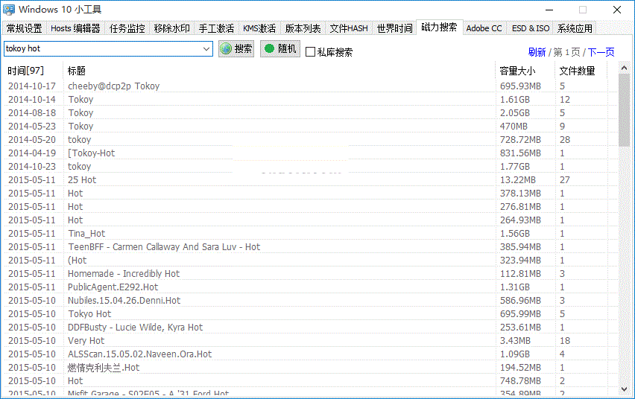Viewport: 635px width, 399px height.
Task: Open the Adobe CC tab
Action: click(x=484, y=28)
